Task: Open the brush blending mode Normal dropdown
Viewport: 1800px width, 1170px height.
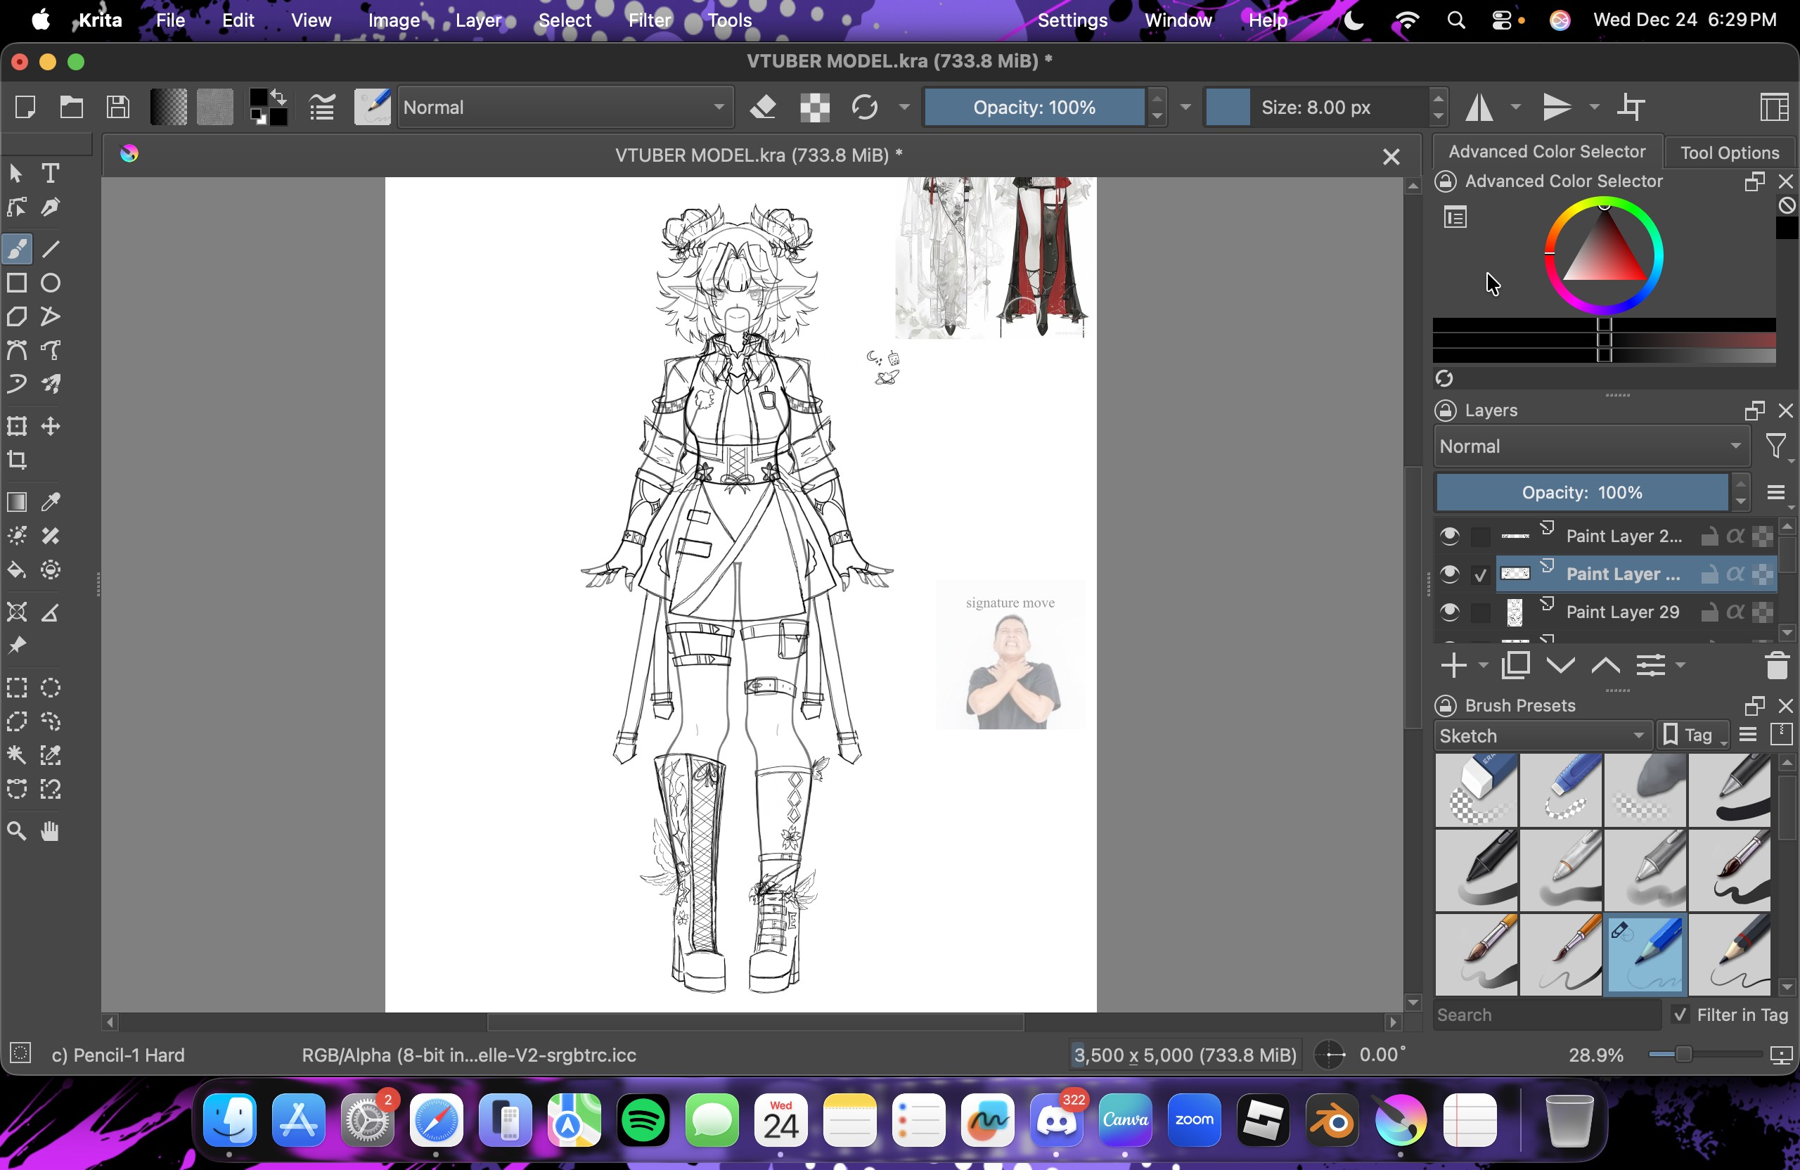Action: (x=564, y=108)
